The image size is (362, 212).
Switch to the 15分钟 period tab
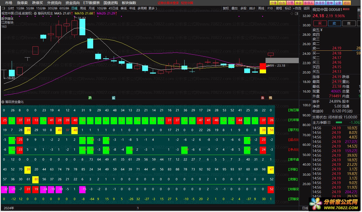point(41,8)
